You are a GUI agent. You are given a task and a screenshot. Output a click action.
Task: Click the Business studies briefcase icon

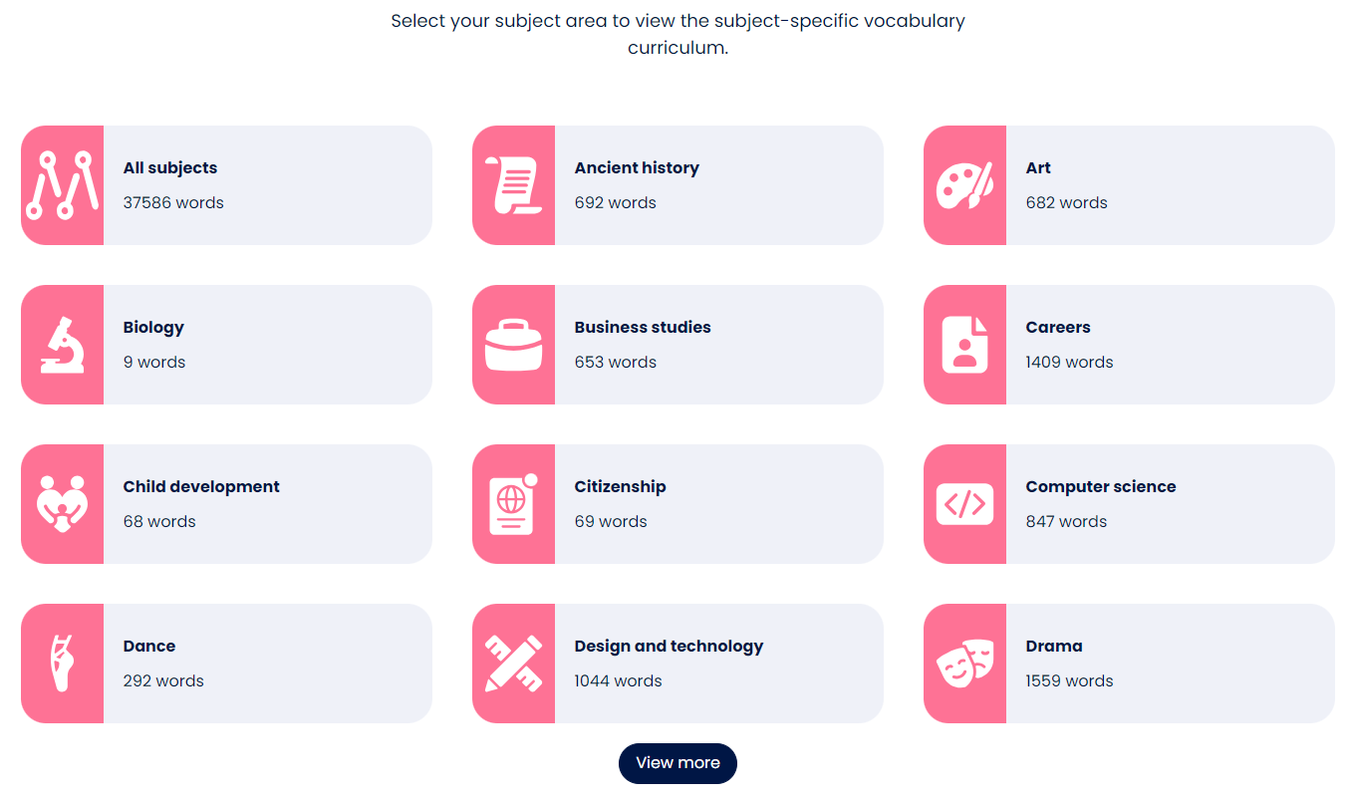tap(513, 345)
